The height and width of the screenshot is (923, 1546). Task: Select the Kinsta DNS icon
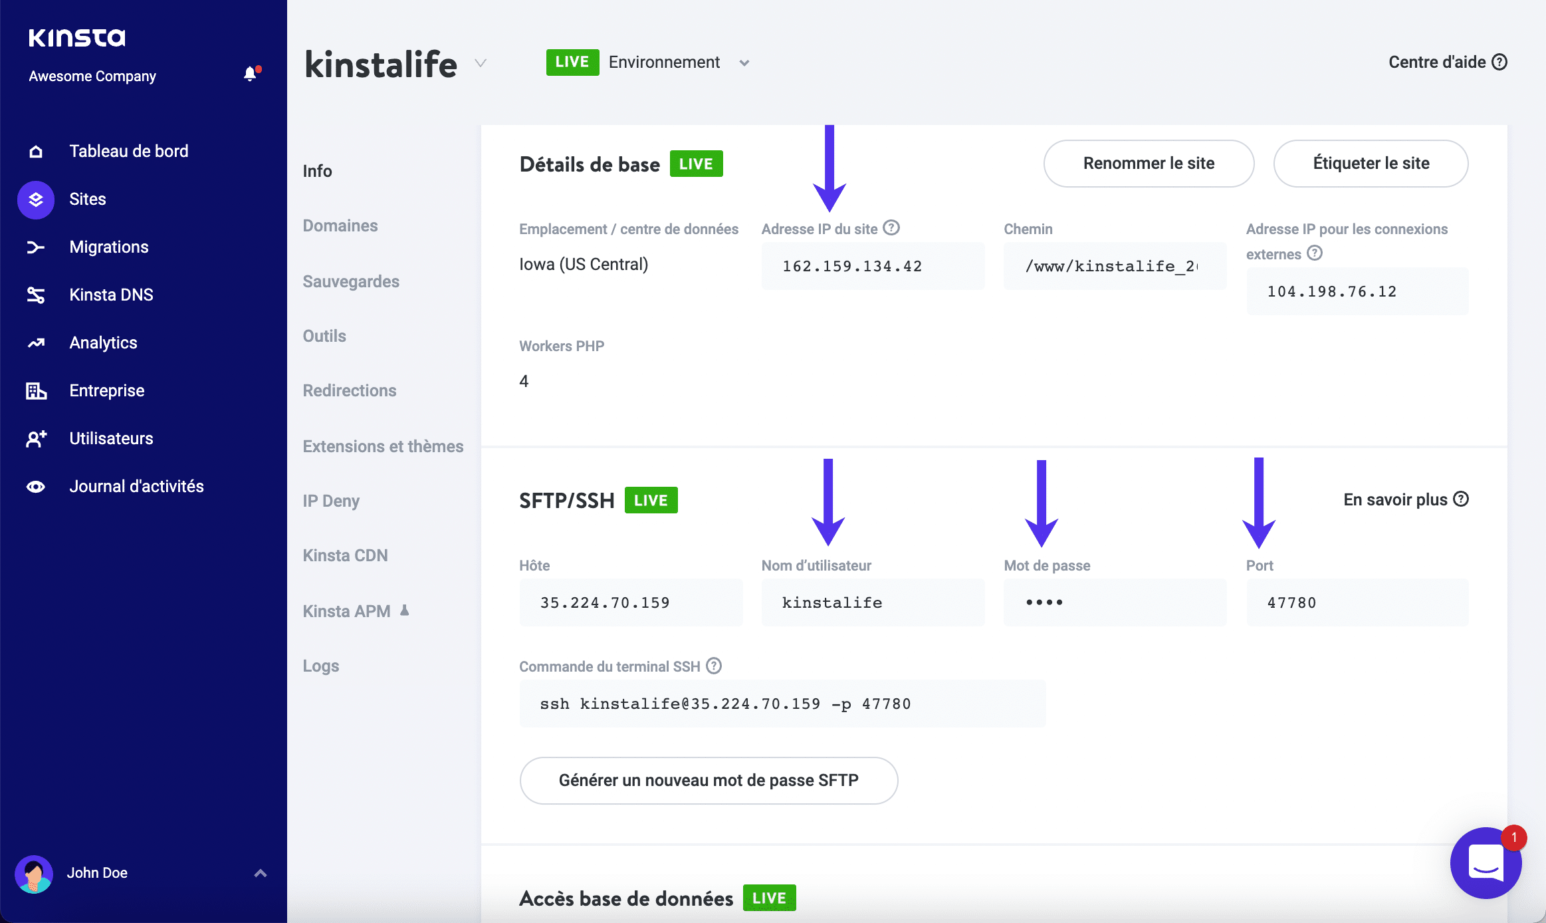[x=35, y=295]
